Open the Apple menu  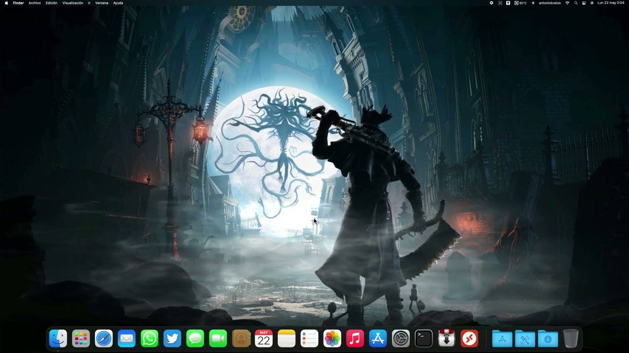click(6, 3)
